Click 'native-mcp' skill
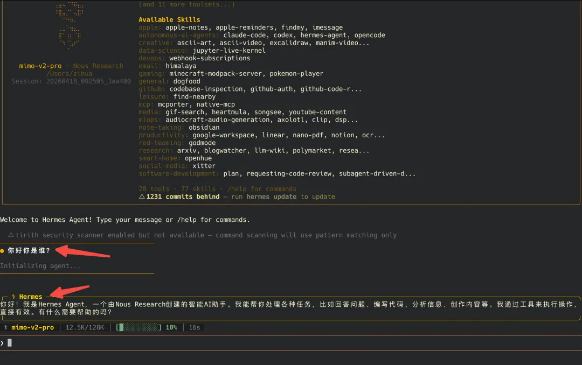The image size is (582, 365). point(216,104)
